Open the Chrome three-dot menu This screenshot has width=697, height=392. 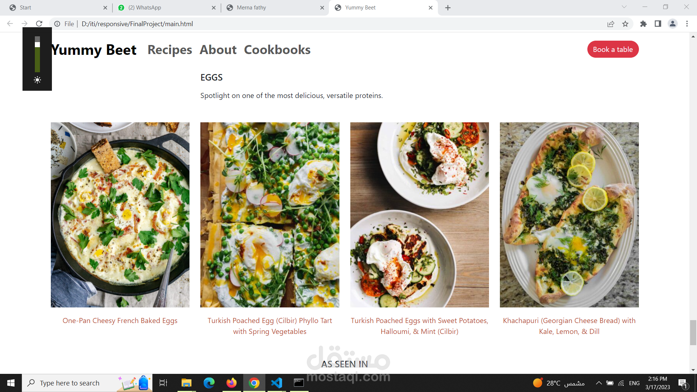point(687,24)
